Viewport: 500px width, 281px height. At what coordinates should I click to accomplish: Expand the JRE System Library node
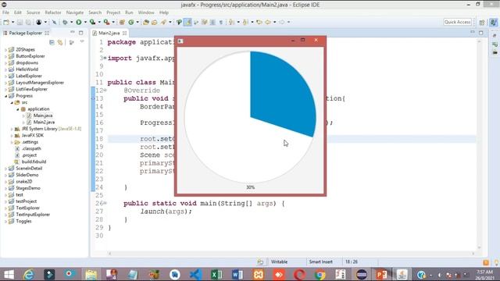click(12, 129)
